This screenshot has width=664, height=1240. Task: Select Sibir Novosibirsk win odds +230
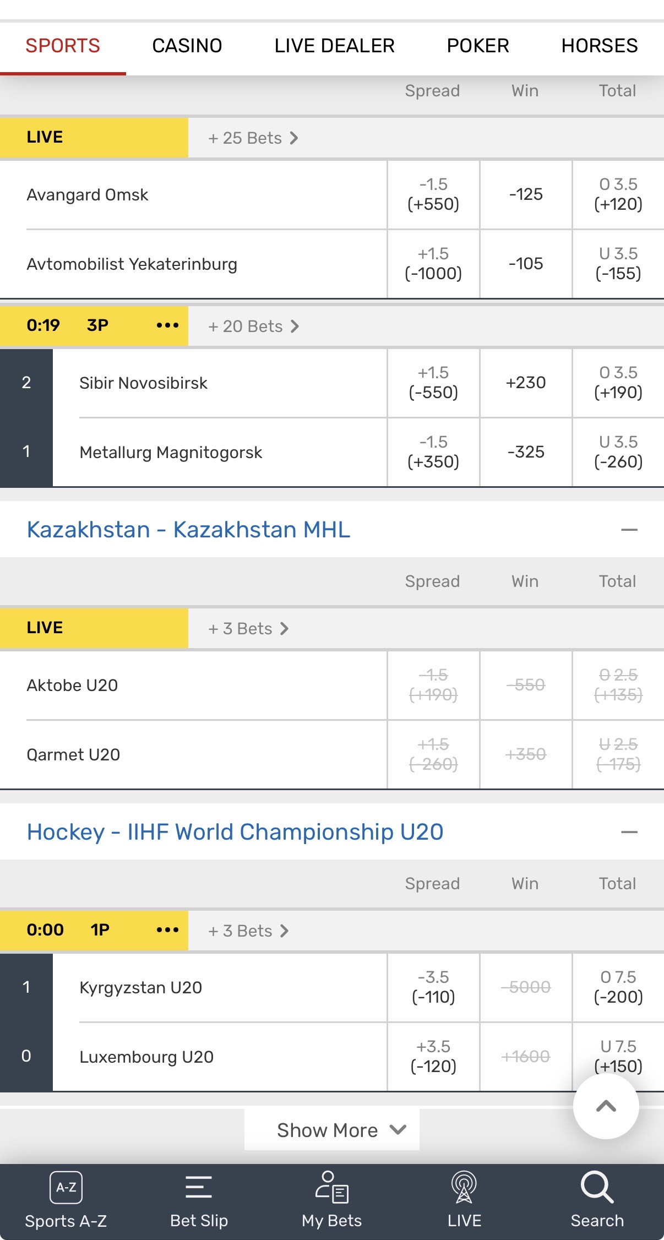tap(526, 383)
